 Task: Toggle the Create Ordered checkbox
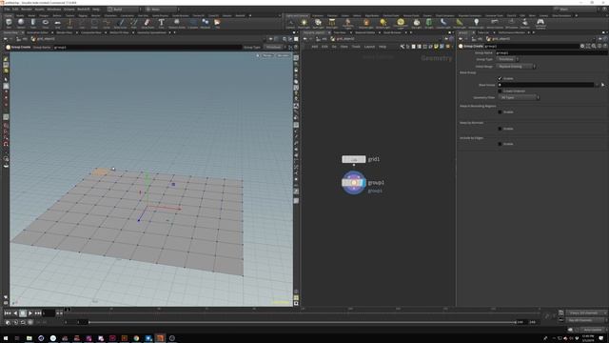click(x=500, y=91)
